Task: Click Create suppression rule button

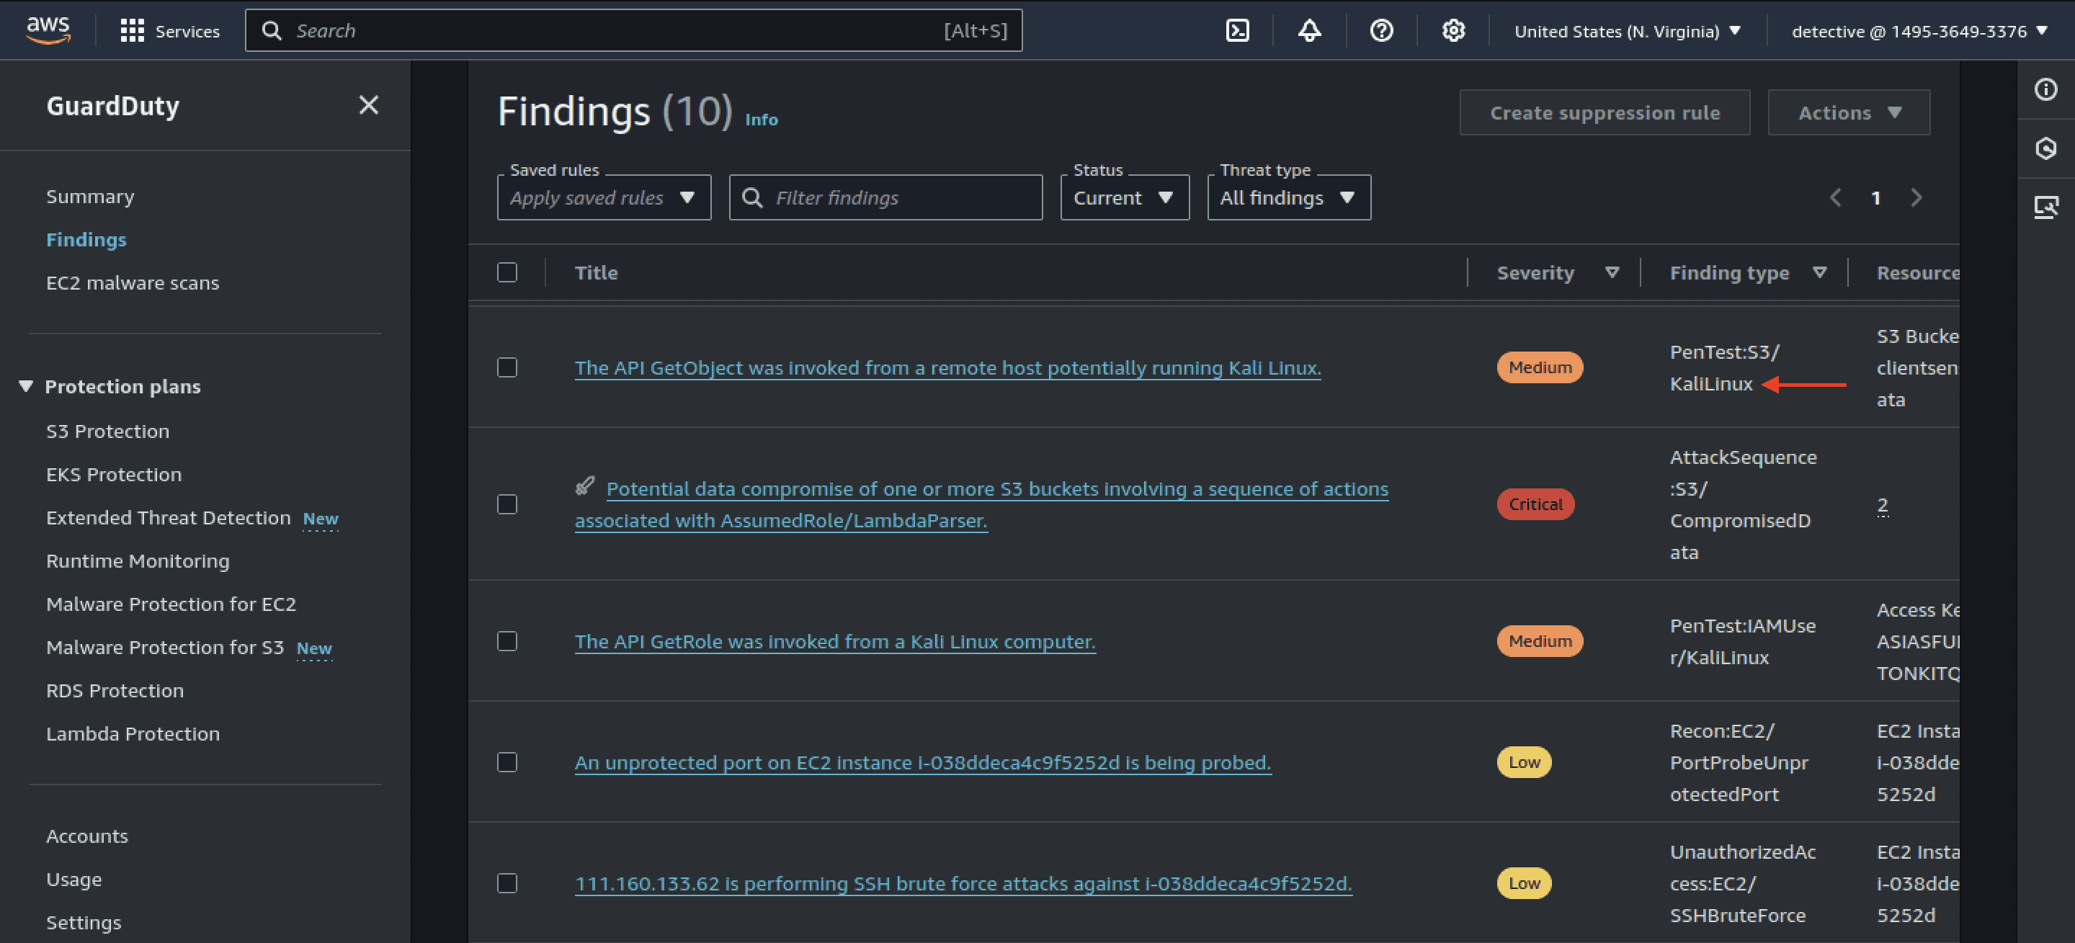Action: click(x=1605, y=112)
